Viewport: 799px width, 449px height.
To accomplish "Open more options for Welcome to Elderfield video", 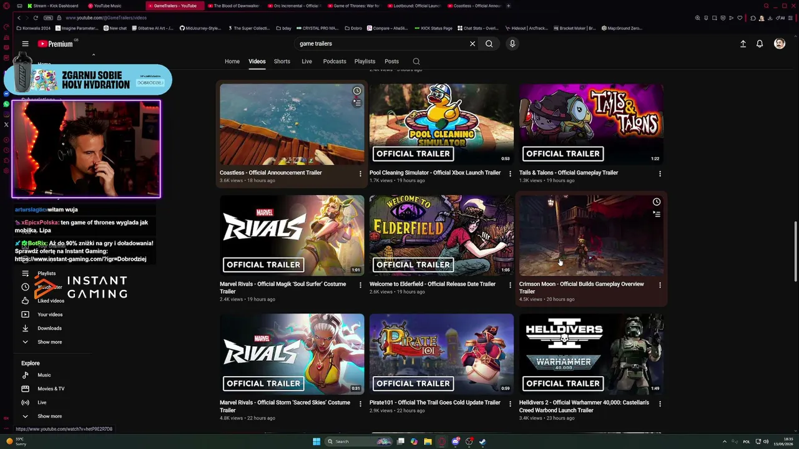I will click(x=510, y=285).
